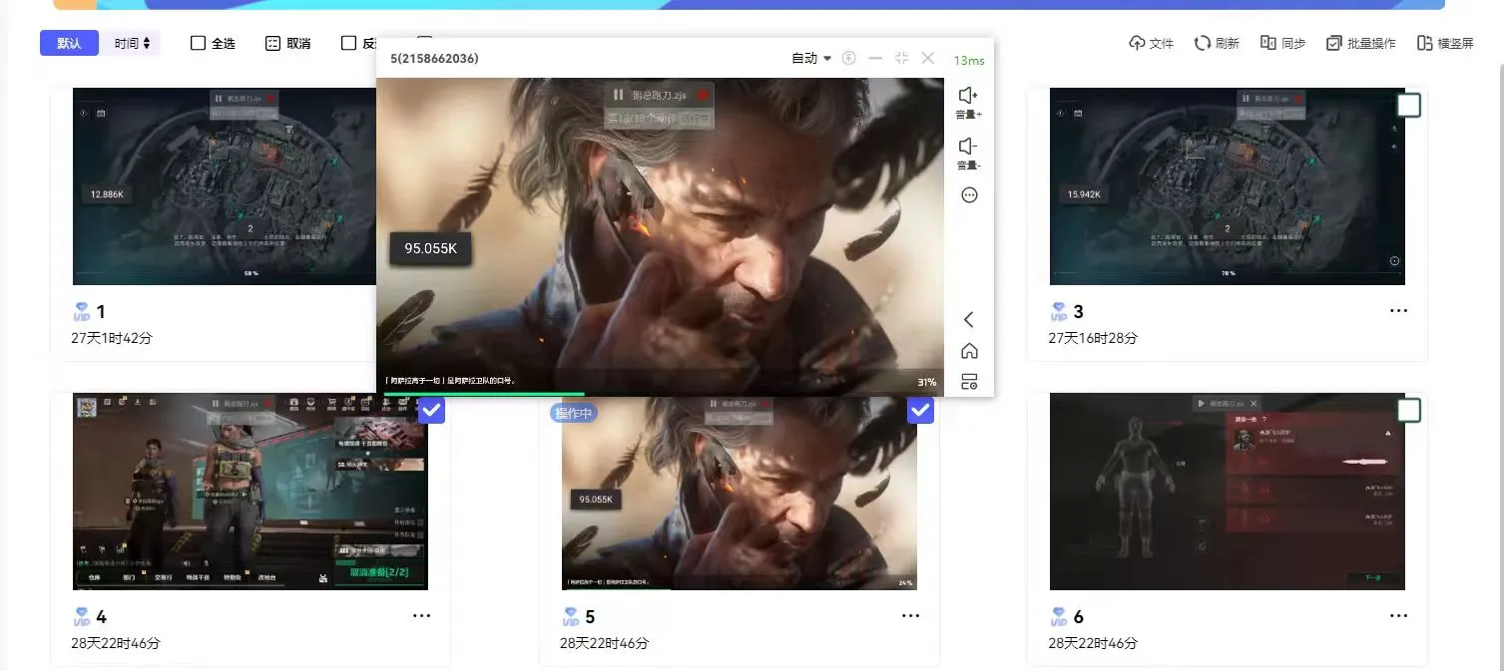Click the 13ms latency indicator

968,60
